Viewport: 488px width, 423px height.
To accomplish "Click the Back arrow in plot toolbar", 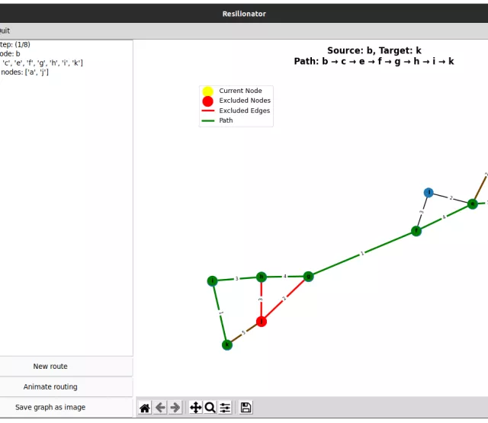I will (x=160, y=408).
